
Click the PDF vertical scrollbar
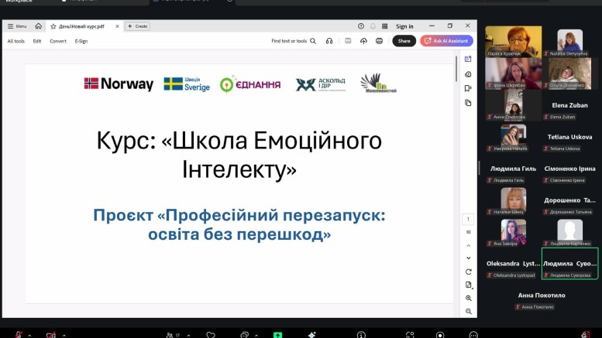point(456,69)
